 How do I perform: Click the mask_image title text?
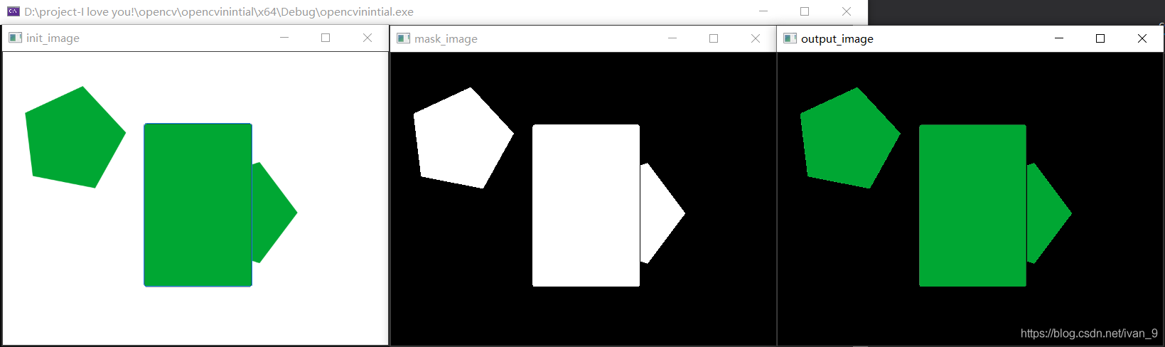[446, 39]
